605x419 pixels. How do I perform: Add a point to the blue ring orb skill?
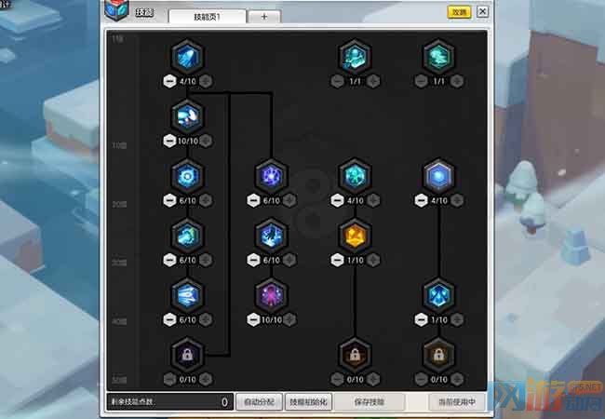(206, 200)
